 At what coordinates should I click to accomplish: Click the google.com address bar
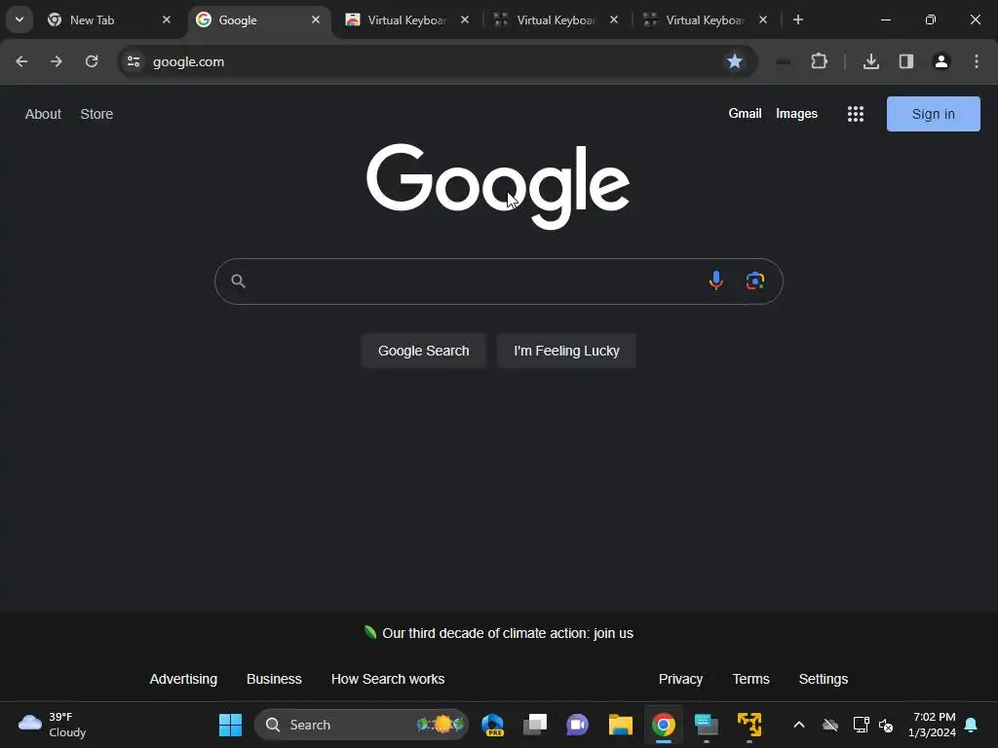437,61
